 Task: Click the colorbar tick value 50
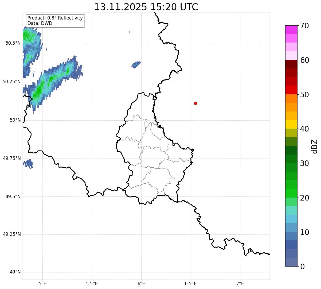pyautogui.click(x=305, y=95)
